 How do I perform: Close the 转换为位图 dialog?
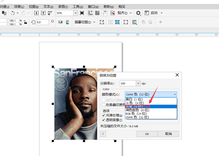pyautogui.click(x=177, y=75)
